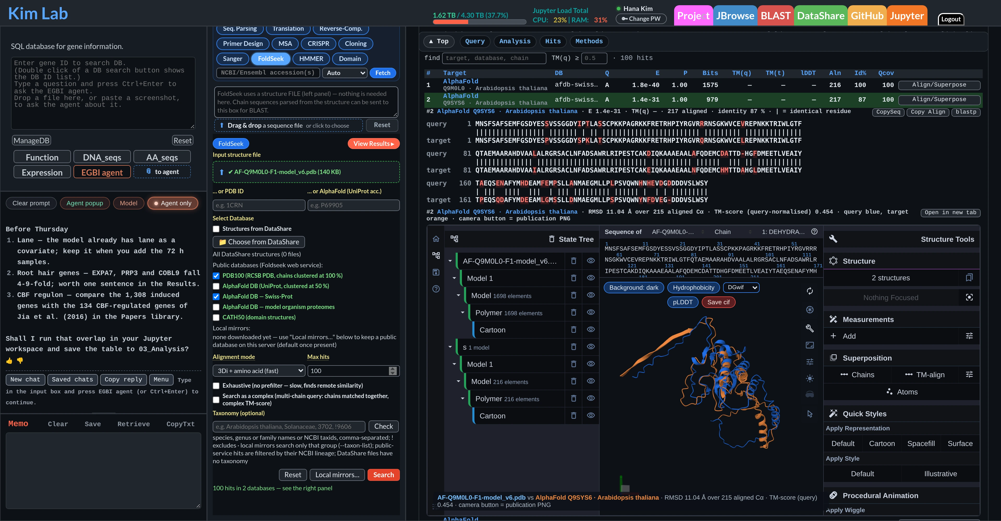
Task: Check Structures from DataShare option
Action: [x=216, y=229]
